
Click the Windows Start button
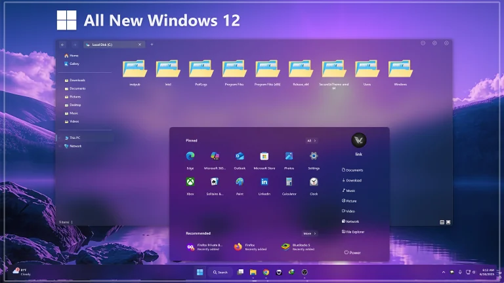coord(199,272)
